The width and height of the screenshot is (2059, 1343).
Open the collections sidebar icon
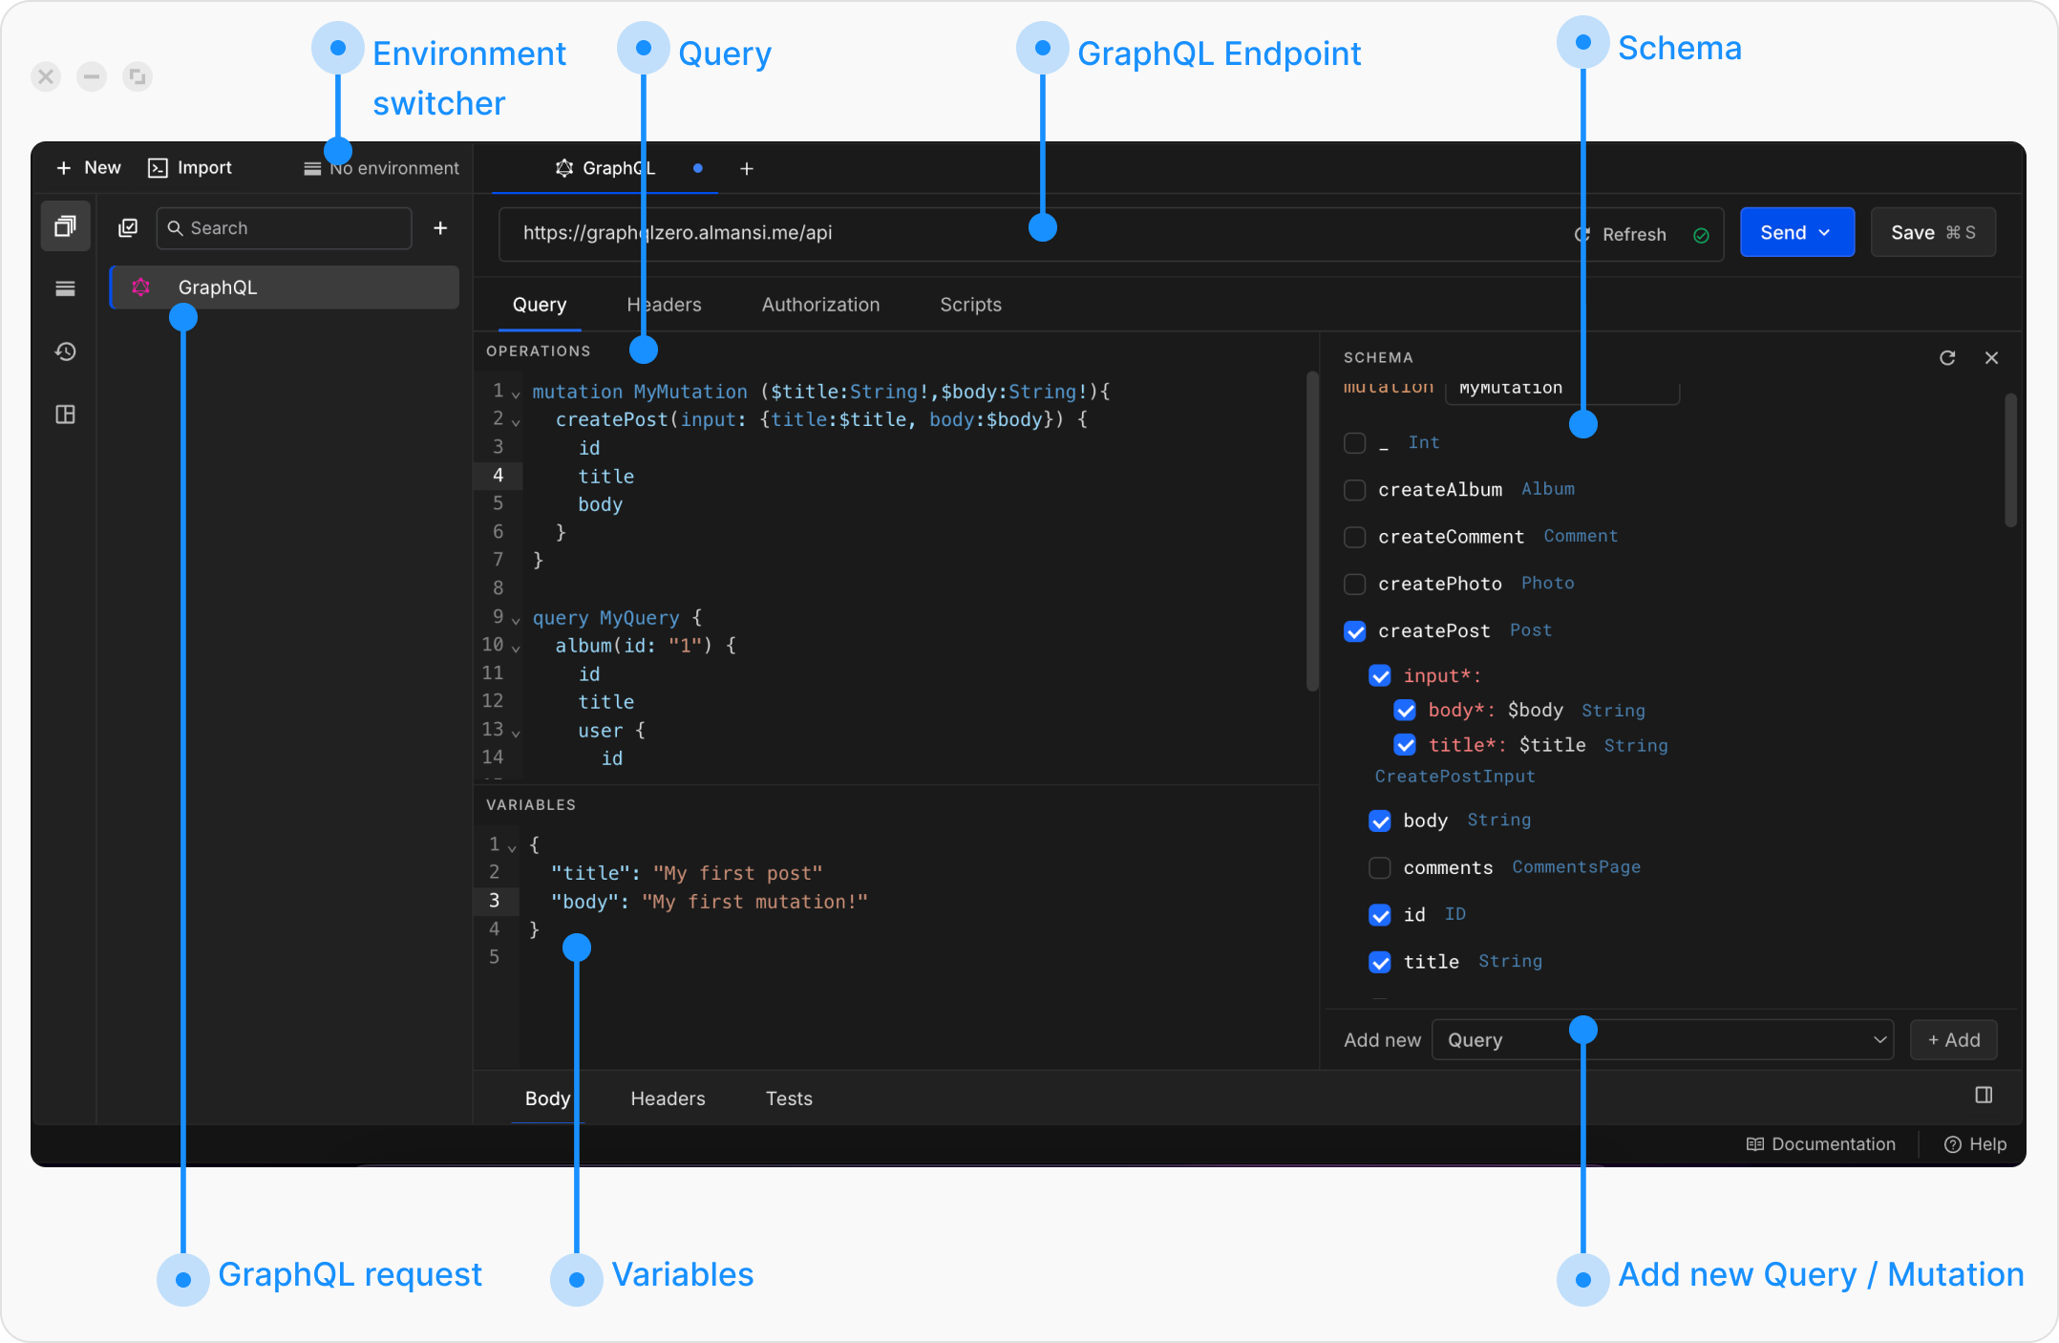point(65,226)
